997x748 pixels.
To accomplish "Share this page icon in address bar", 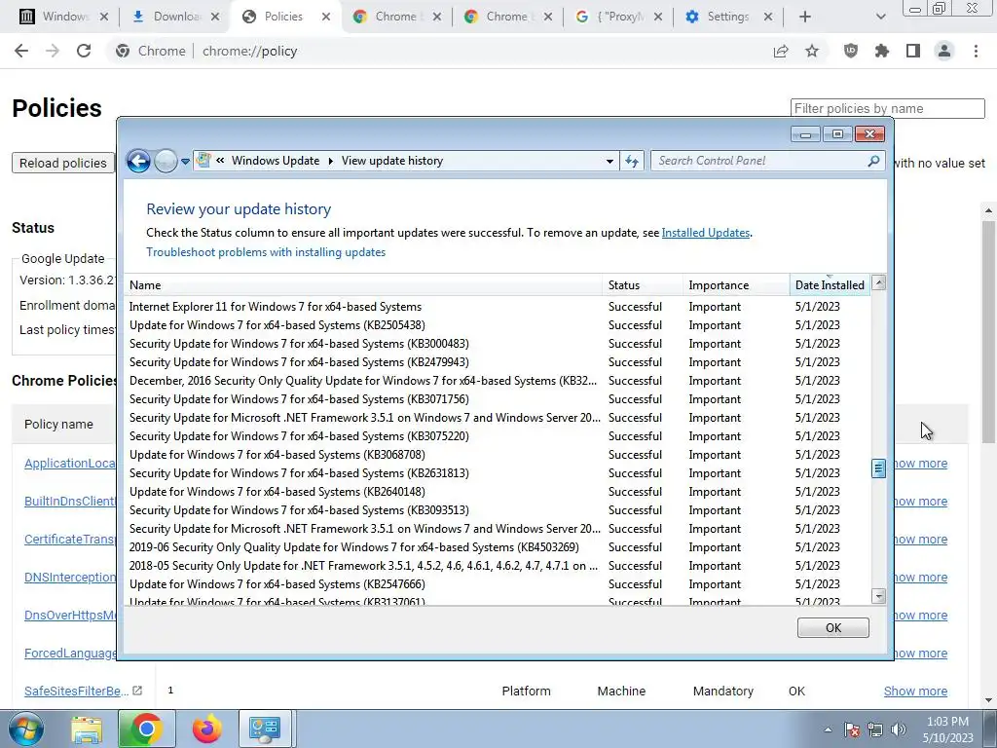I will pos(781,51).
